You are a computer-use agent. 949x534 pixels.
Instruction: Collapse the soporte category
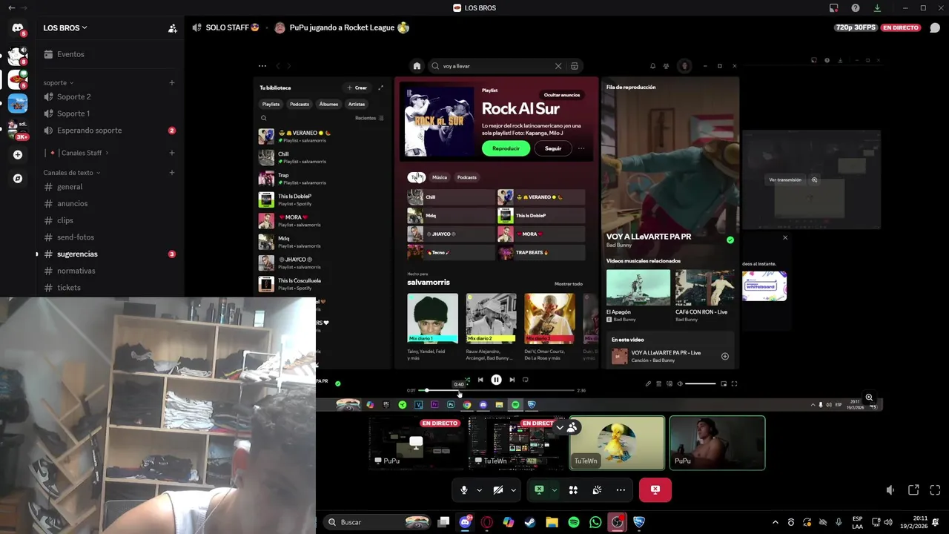59,83
